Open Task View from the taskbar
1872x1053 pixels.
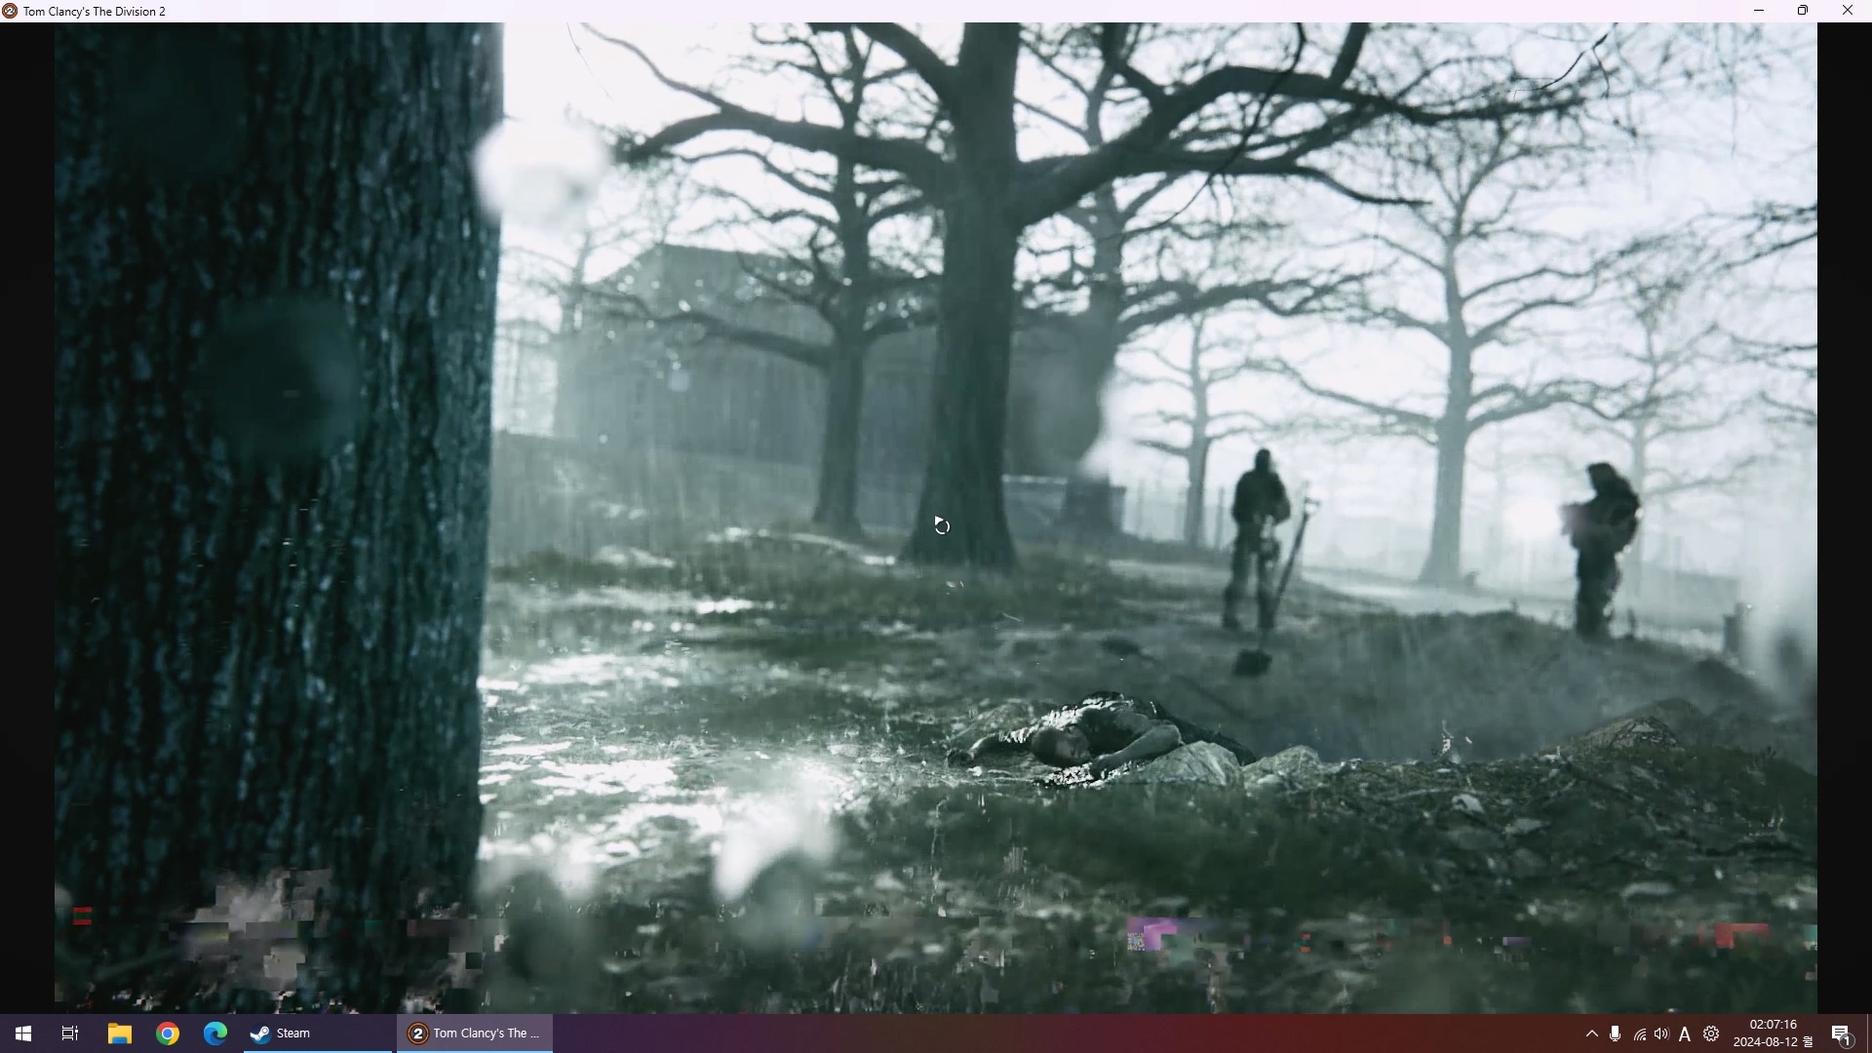(70, 1033)
